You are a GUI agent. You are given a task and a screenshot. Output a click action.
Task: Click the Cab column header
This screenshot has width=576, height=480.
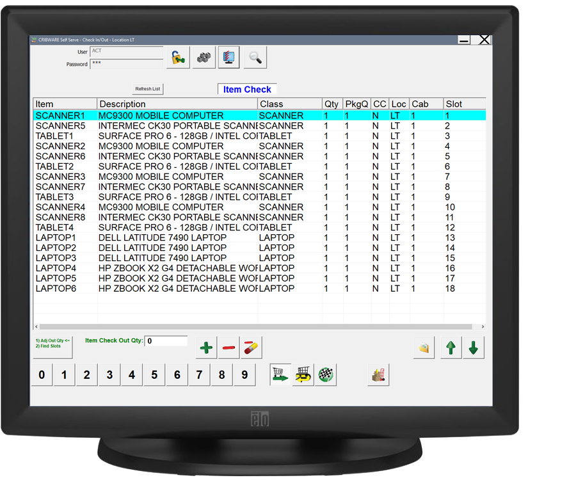point(426,104)
